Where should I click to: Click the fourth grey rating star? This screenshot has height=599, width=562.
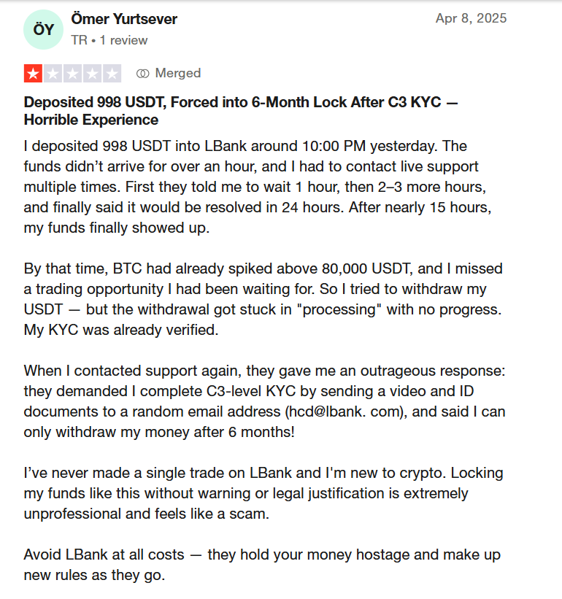click(92, 74)
